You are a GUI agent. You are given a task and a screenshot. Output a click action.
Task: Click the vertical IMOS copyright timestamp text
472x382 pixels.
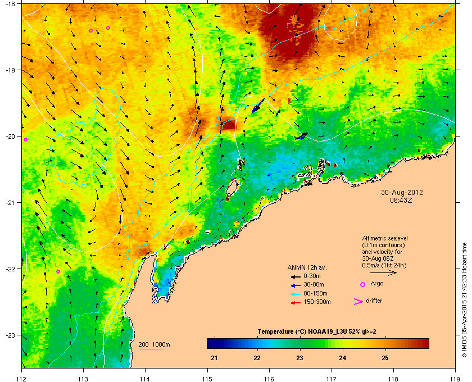[x=465, y=300]
